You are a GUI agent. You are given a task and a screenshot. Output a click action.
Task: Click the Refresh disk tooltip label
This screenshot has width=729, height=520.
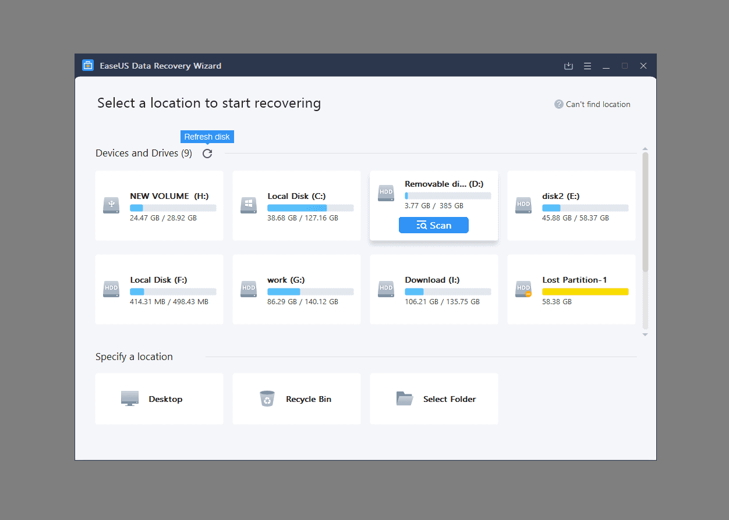pyautogui.click(x=207, y=136)
